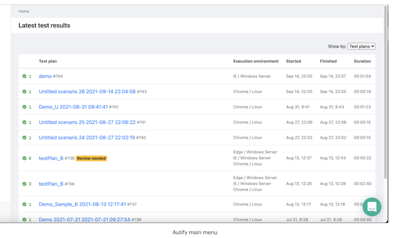Click status icon for Untitled scenario 24

pyautogui.click(x=24, y=138)
